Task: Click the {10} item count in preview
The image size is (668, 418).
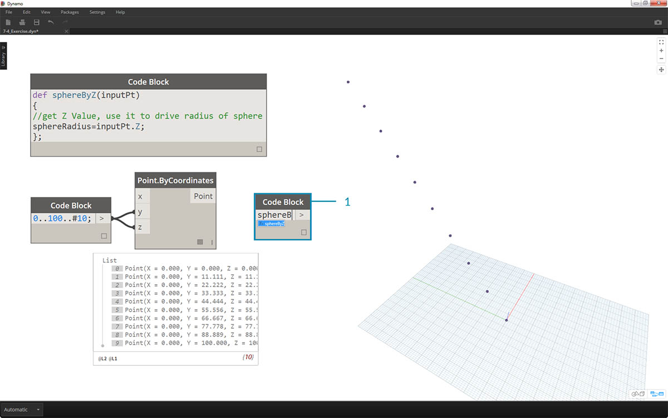Action: (248, 357)
